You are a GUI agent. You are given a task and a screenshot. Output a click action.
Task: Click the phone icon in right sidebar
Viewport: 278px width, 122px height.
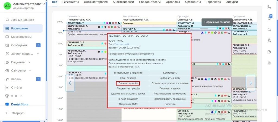[x=269, y=7]
